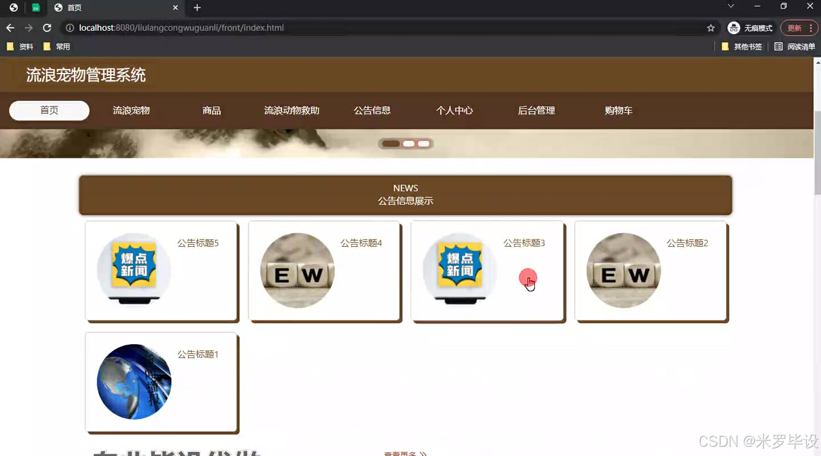Select the third carousel indicator dot
This screenshot has width=821, height=456.
pos(424,144)
